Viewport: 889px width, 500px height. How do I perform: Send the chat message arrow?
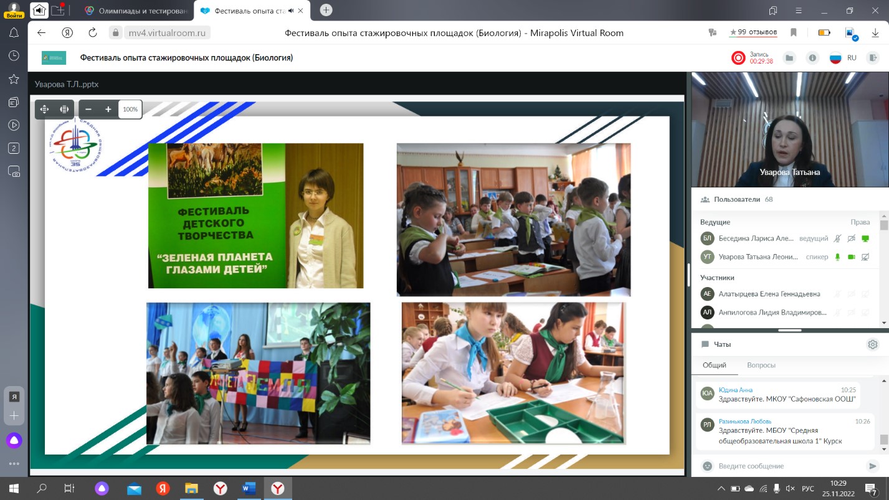point(872,466)
